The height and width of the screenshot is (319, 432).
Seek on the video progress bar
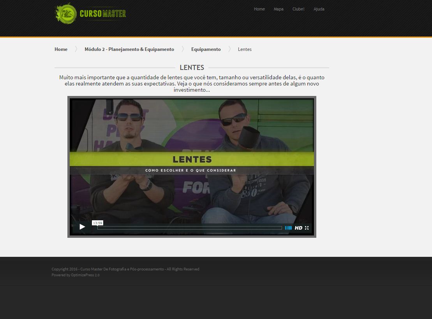click(x=189, y=228)
